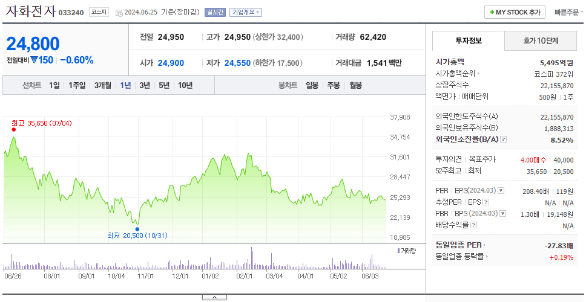Screen dimensions: 586x302
Task: Click the help icon next to PER EPS(2024.03)
Action: [x=501, y=191]
